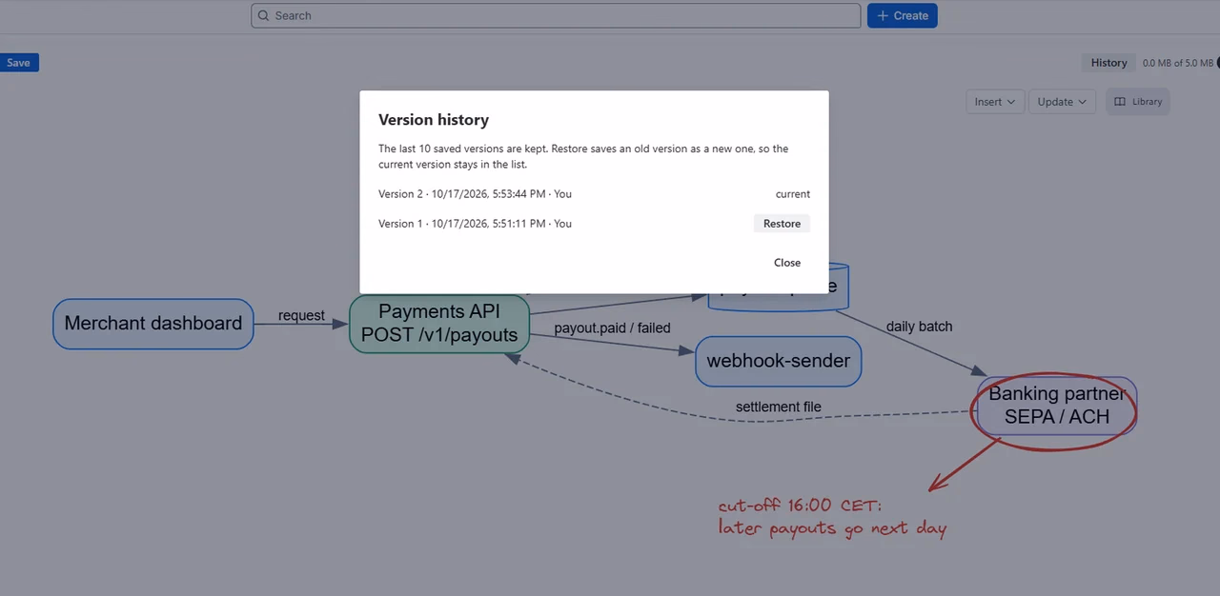
Task: Select the Version 1 timestamp entry text
Action: tap(475, 224)
